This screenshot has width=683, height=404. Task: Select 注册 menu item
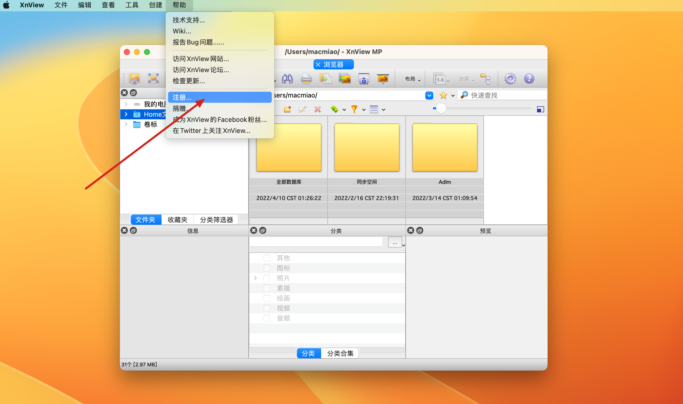point(220,97)
